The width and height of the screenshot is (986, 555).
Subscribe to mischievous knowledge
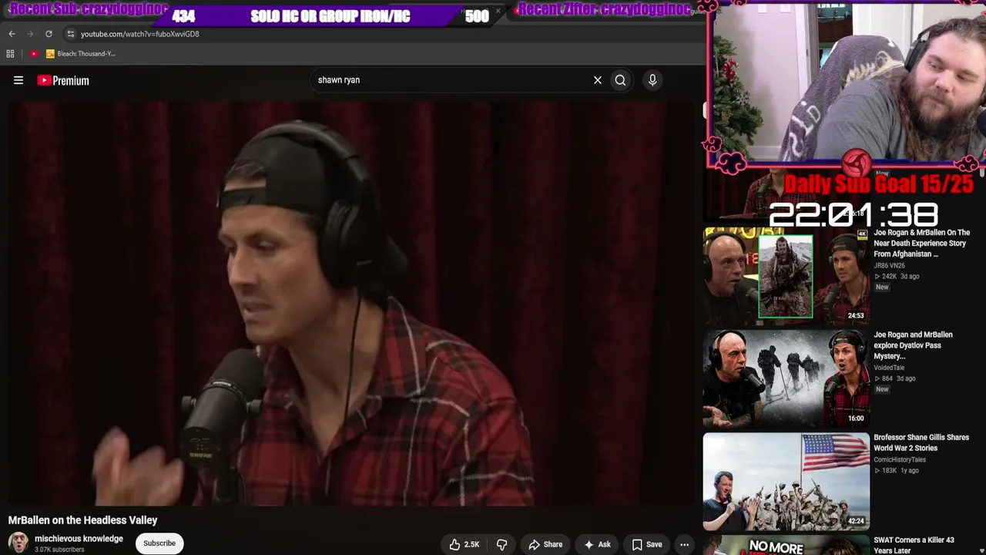click(x=159, y=543)
